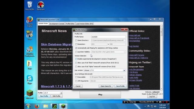Click the resolution width field
The height and width of the screenshot is (109, 194).
click(x=99, y=44)
